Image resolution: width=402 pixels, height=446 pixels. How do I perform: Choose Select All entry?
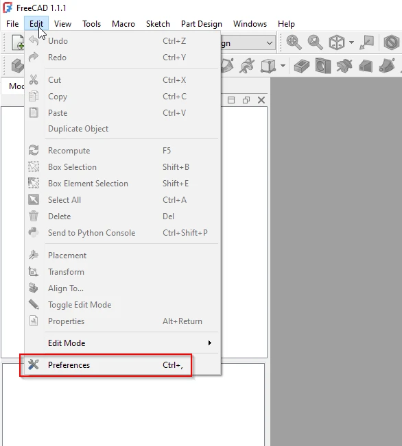(x=123, y=200)
